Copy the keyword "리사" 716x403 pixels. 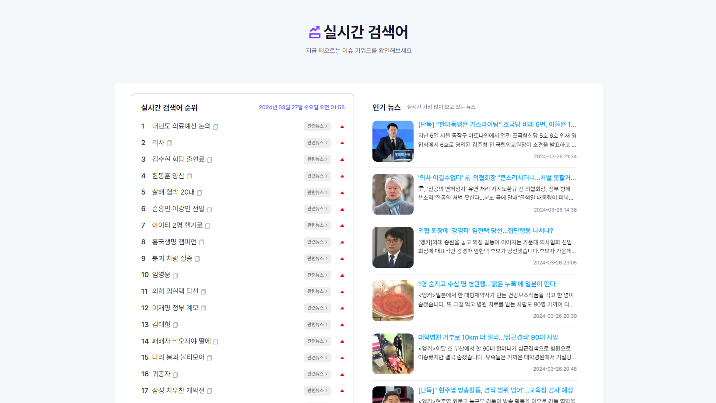[x=169, y=142]
